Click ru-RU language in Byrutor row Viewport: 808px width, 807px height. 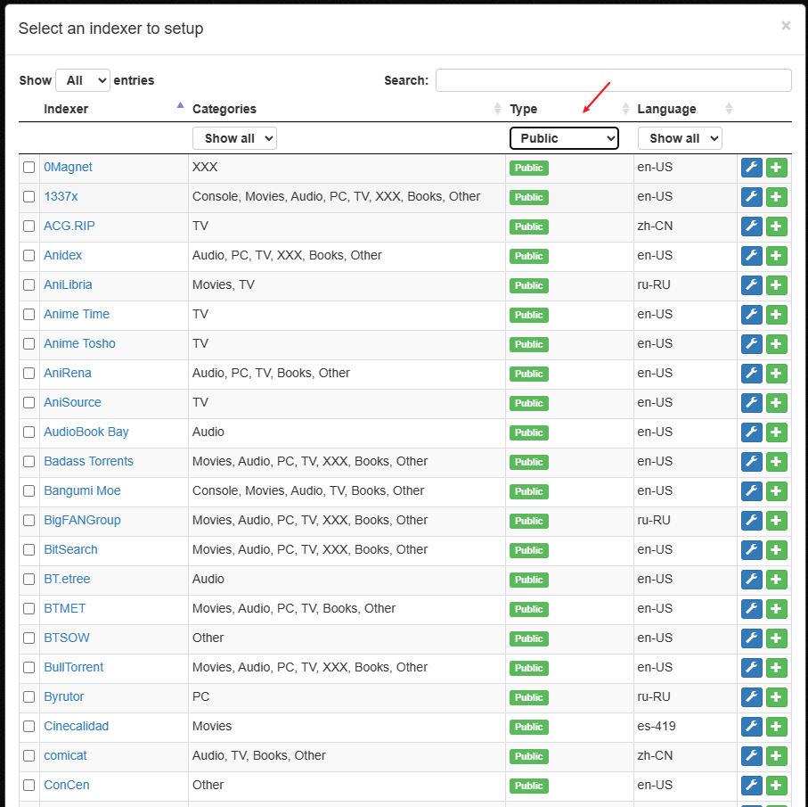pyautogui.click(x=654, y=696)
